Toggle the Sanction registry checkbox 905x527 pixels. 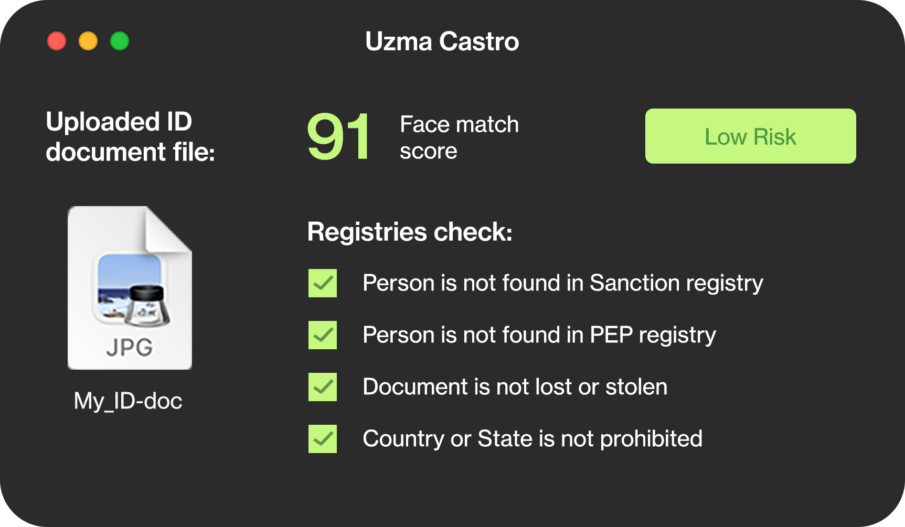tap(323, 283)
